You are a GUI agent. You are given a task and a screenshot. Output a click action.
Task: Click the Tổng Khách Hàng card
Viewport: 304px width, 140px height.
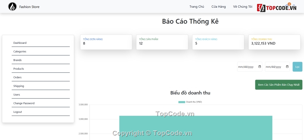218,42
